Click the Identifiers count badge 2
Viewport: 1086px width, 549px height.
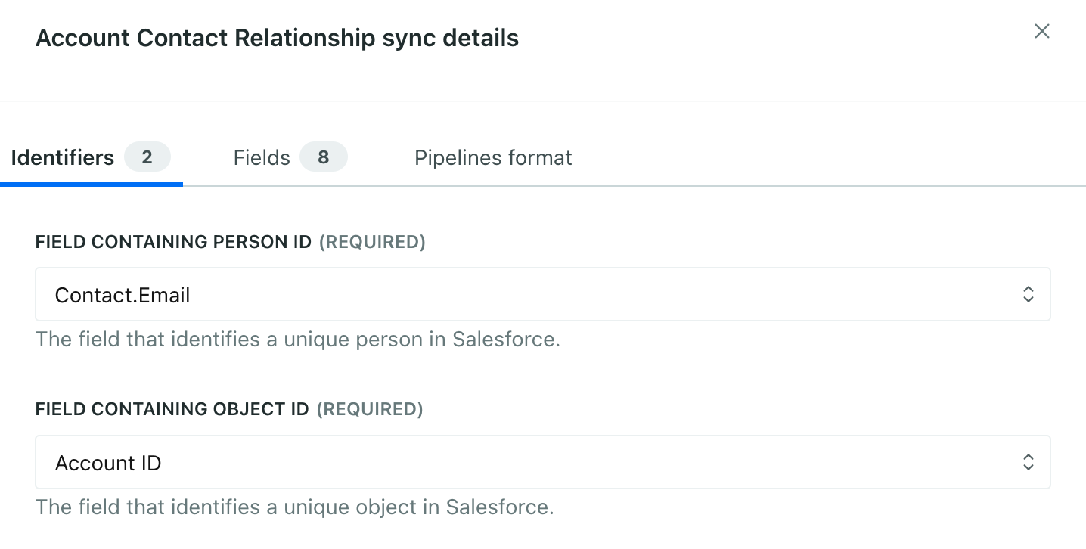[147, 157]
